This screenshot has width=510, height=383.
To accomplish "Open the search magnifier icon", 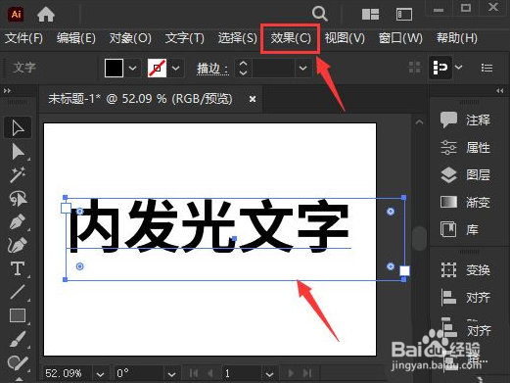I will pos(319,14).
